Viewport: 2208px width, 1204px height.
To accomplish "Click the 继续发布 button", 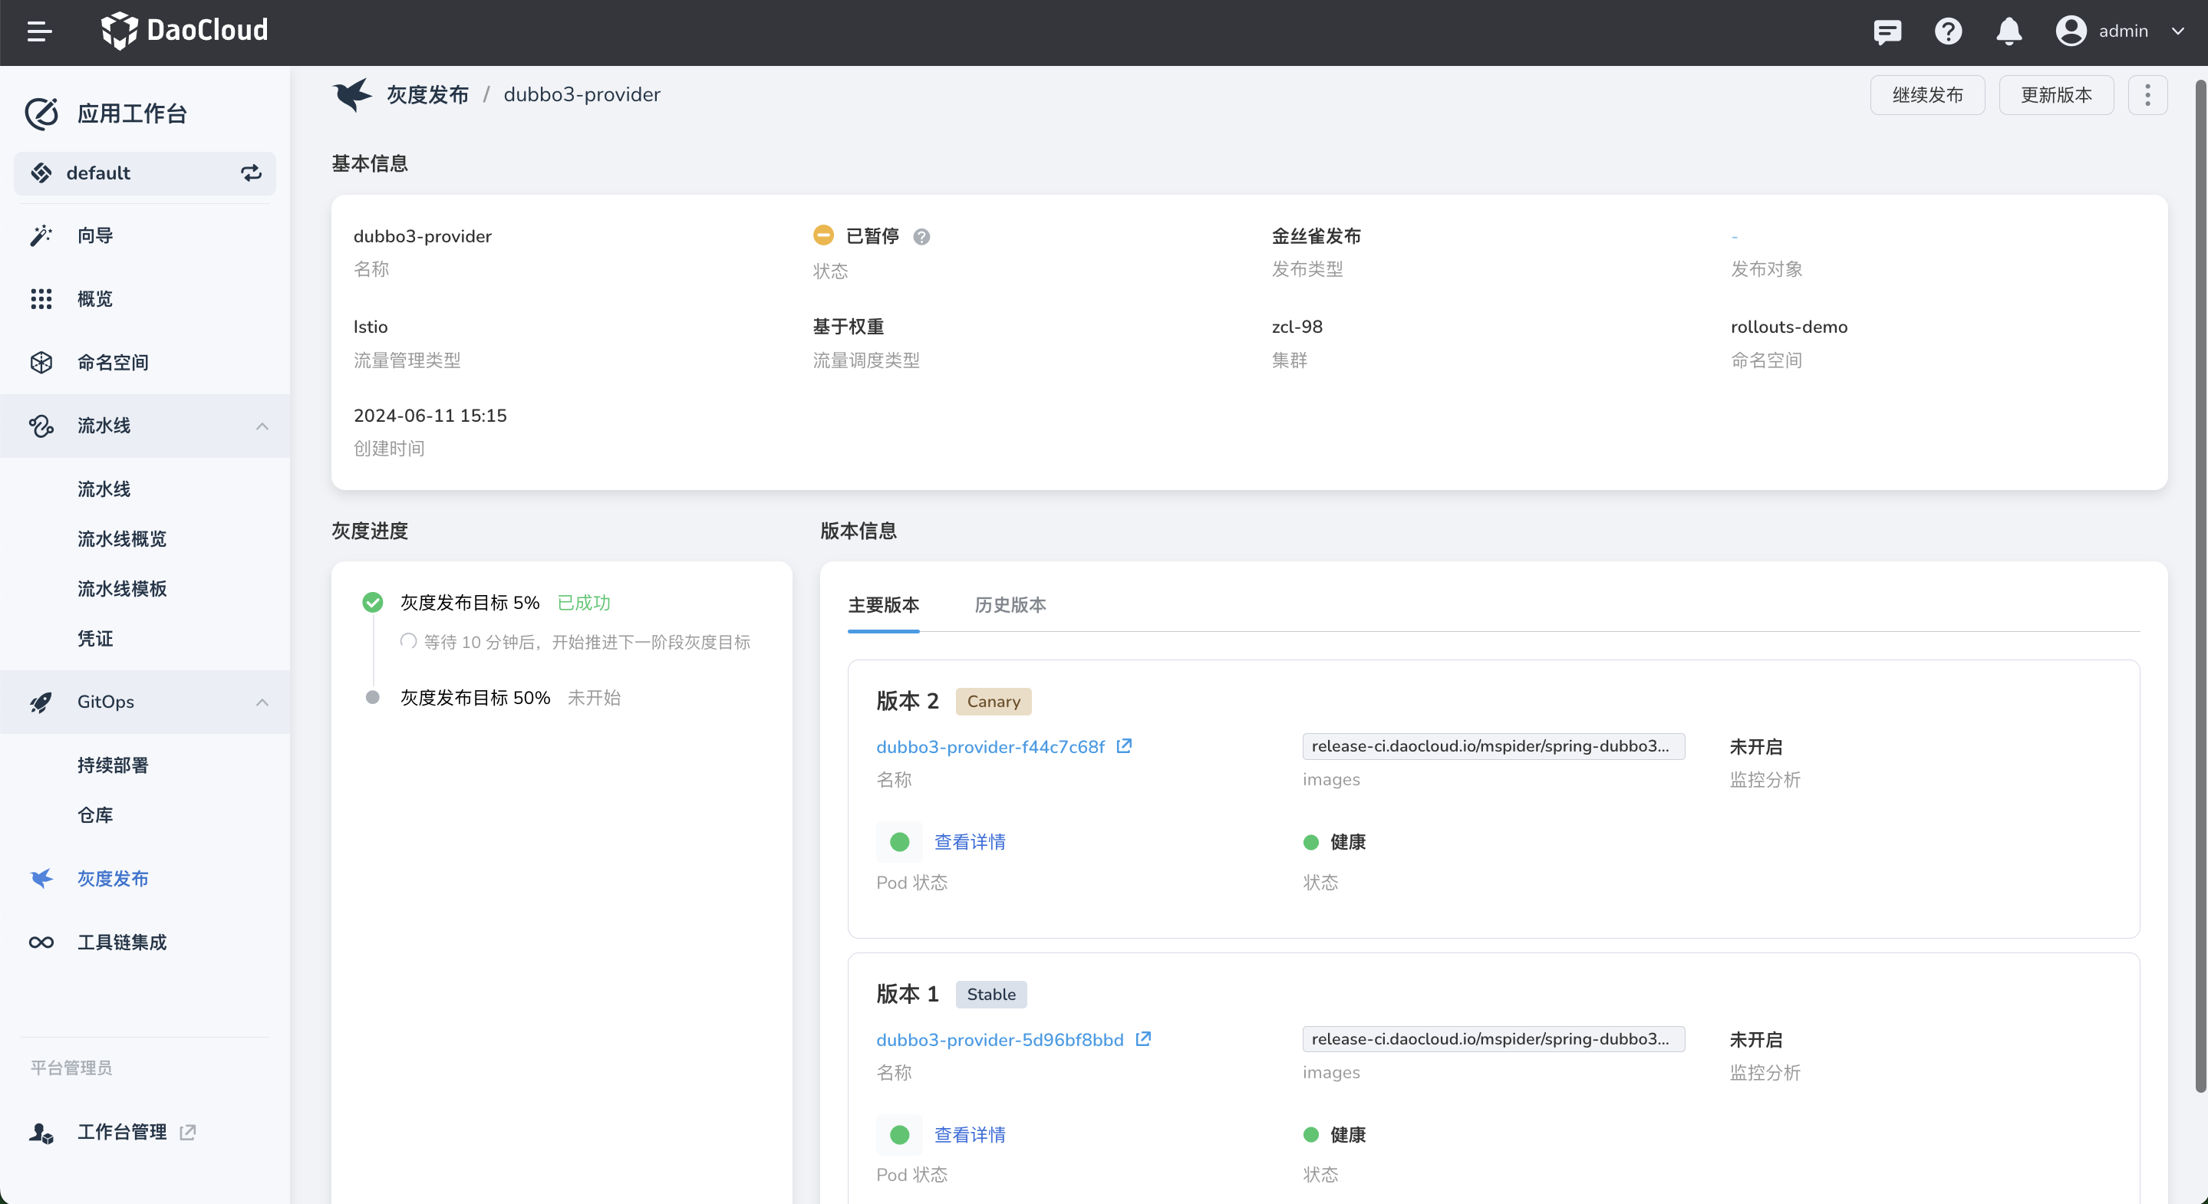I will tap(1927, 95).
